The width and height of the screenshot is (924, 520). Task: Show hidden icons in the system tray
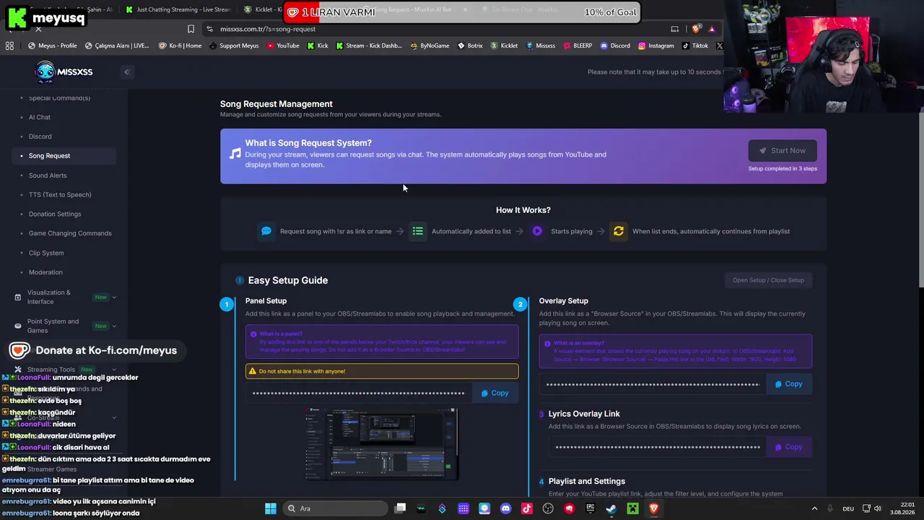point(815,508)
